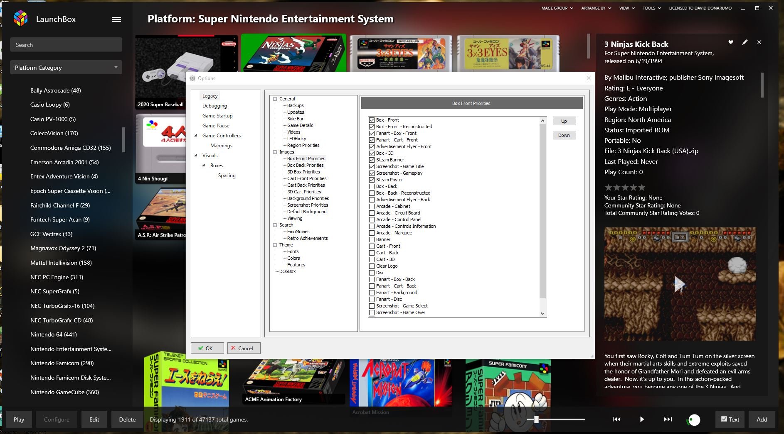
Task: Check Arcade - Marquee priority
Action: coord(372,233)
